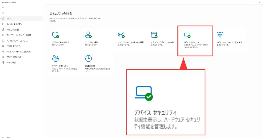Open the 保護の履歴 tile title
This screenshot has height=138, width=263.
(x=90, y=66)
